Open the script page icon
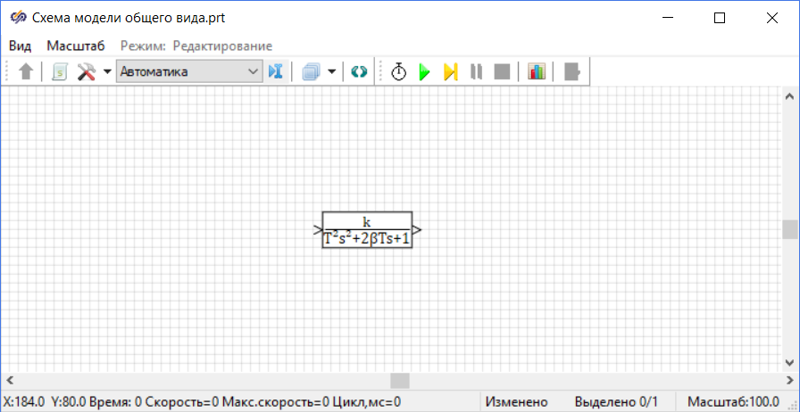 (59, 72)
